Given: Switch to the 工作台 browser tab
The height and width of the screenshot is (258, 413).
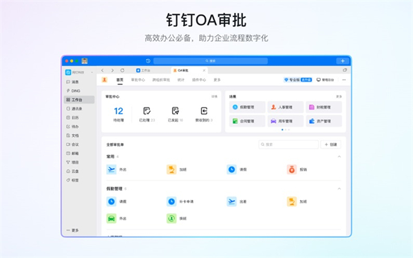Looking at the screenshot, I should click(143, 70).
